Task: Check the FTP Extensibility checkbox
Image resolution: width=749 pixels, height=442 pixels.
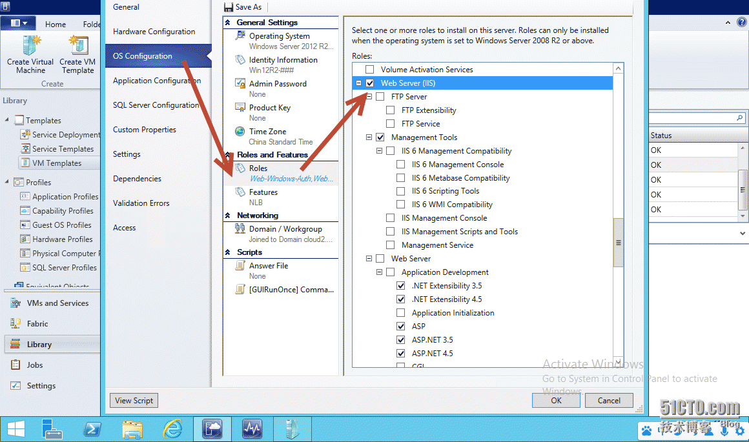Action: tap(390, 110)
